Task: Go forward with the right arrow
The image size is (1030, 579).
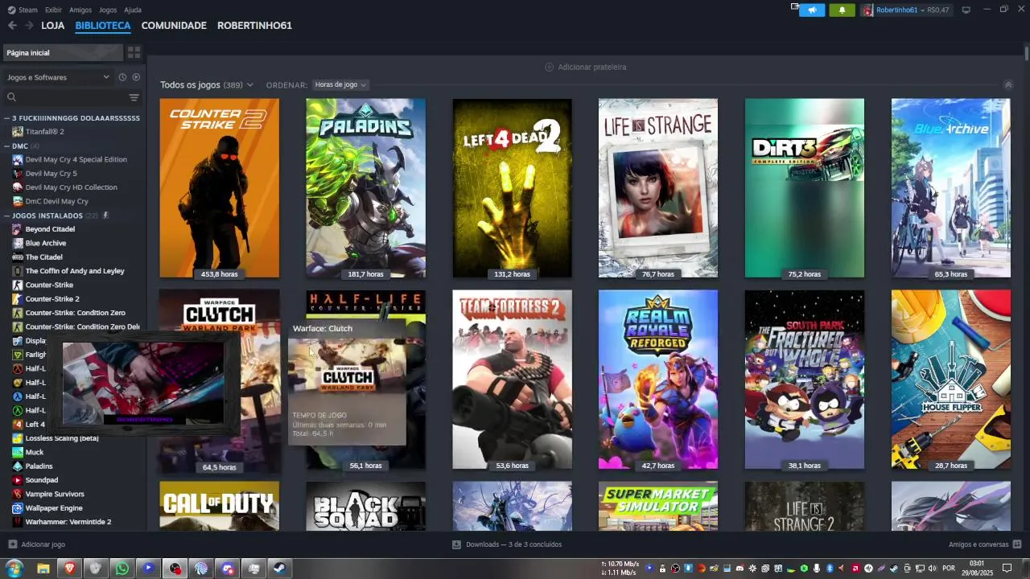Action: coord(29,26)
